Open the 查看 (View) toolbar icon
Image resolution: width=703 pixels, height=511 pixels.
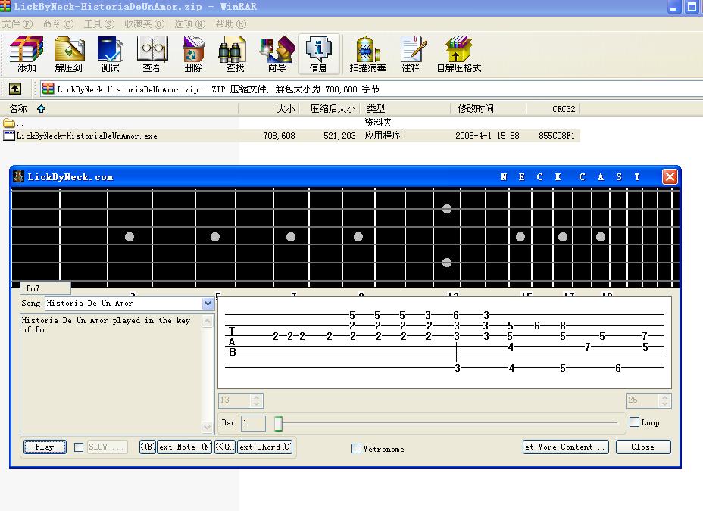tap(152, 55)
